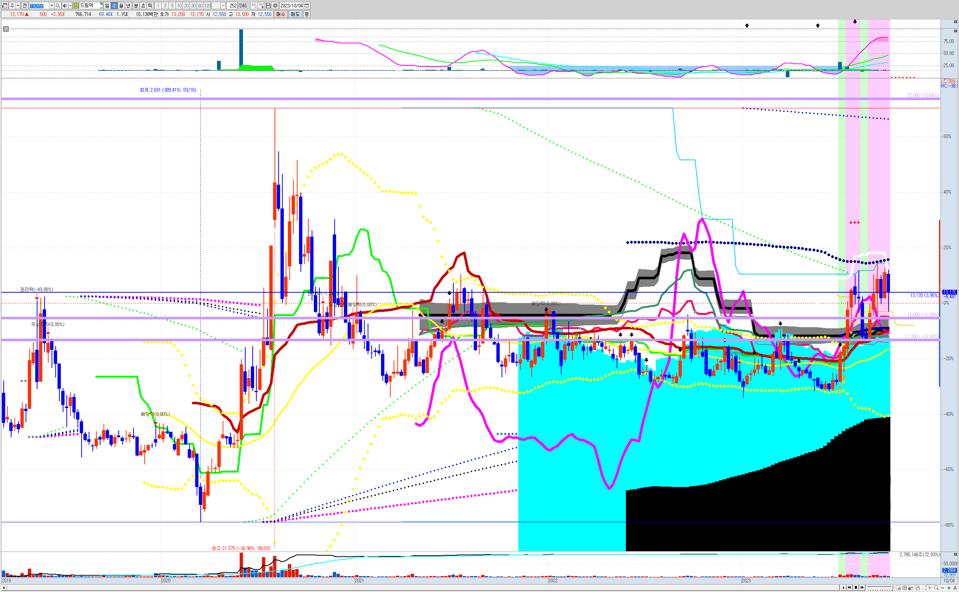Click the minus zoom-out icon
Image resolution: width=959 pixels, height=592 pixels.
click(x=943, y=588)
